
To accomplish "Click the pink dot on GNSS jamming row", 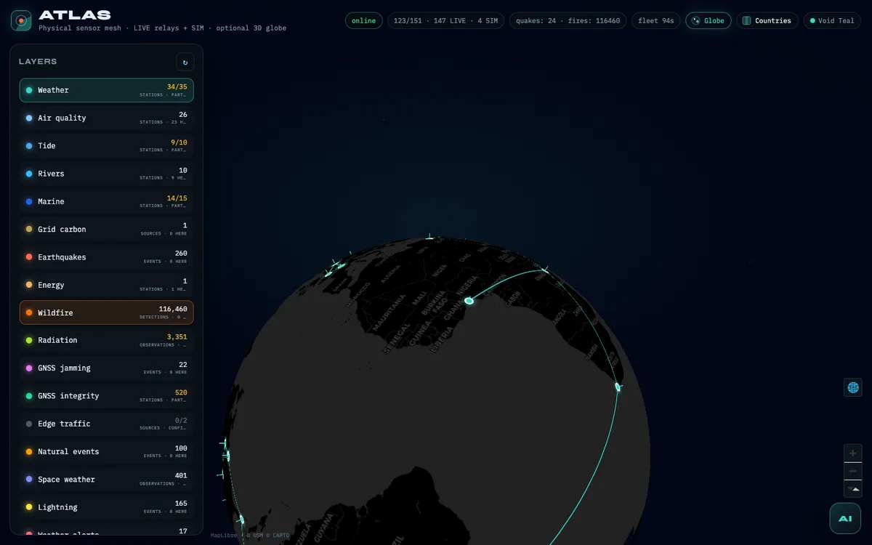I will point(29,368).
